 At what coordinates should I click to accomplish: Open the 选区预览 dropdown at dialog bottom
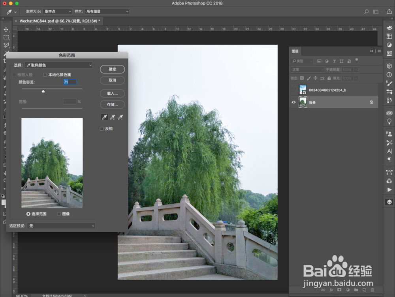tap(61, 226)
